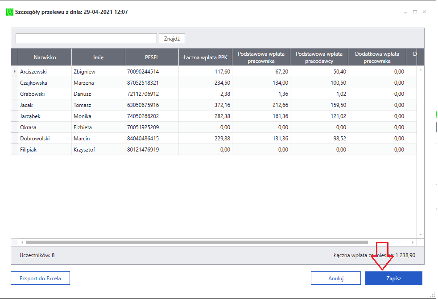Screen dimensions: 438x299
Task: Click the horizontal scrollbar right arrow
Action: click(x=413, y=242)
